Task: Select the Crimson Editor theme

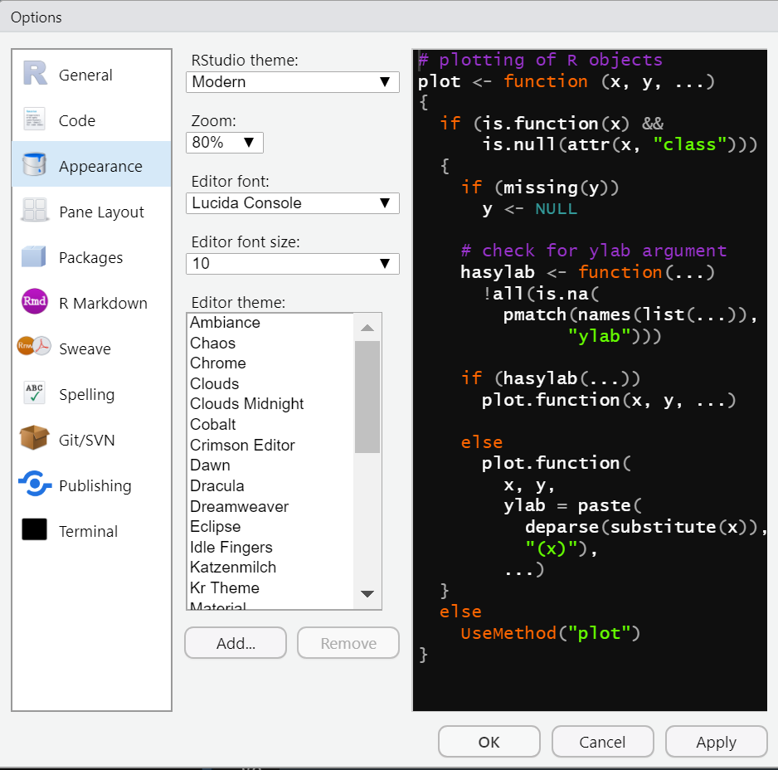Action: 270,445
